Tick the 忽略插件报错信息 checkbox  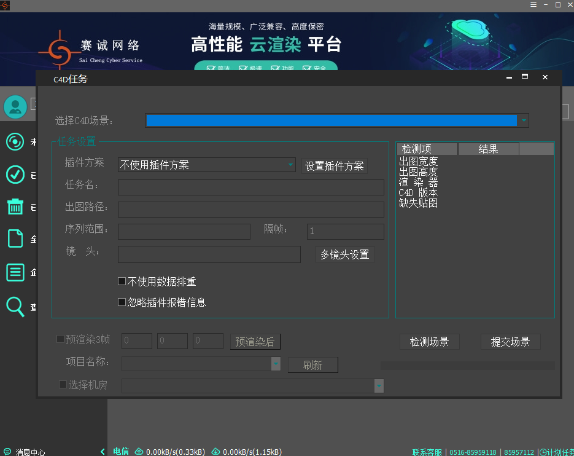pos(122,302)
